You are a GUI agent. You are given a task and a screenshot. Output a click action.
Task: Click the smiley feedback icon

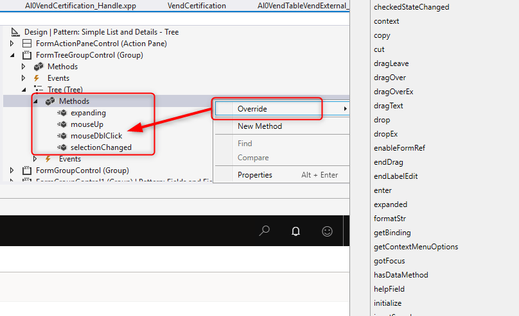[327, 231]
